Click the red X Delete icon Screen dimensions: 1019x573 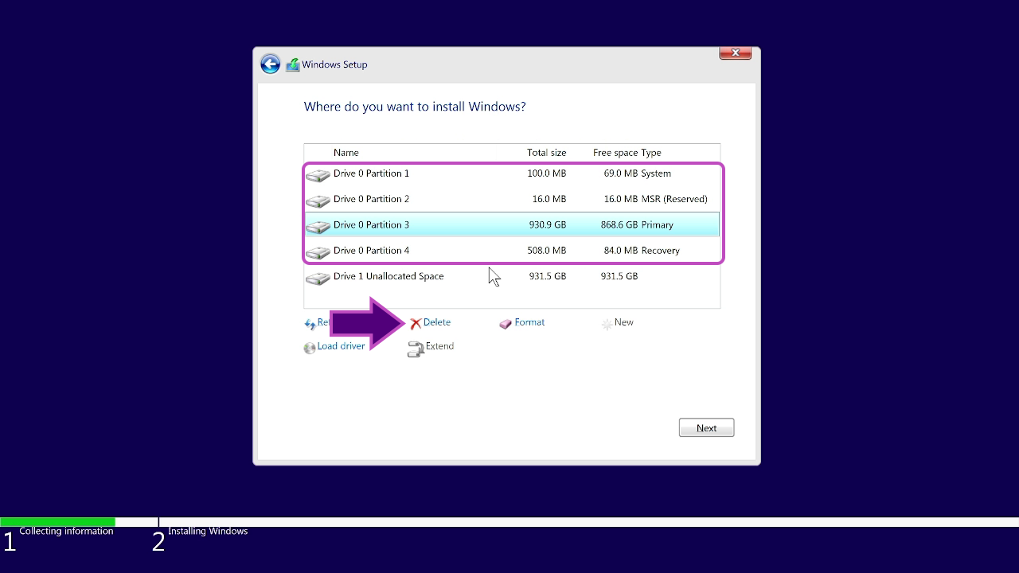point(415,322)
